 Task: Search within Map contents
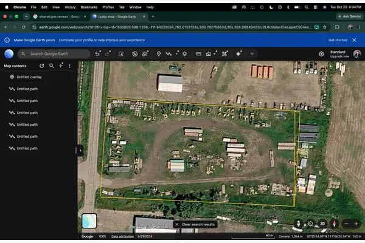[52, 66]
